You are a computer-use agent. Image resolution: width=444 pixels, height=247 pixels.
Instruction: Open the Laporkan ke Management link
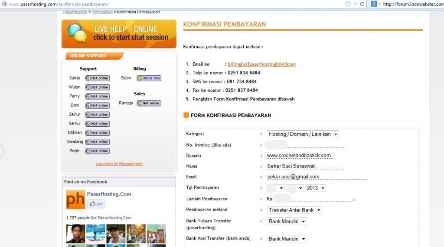[x=119, y=164]
